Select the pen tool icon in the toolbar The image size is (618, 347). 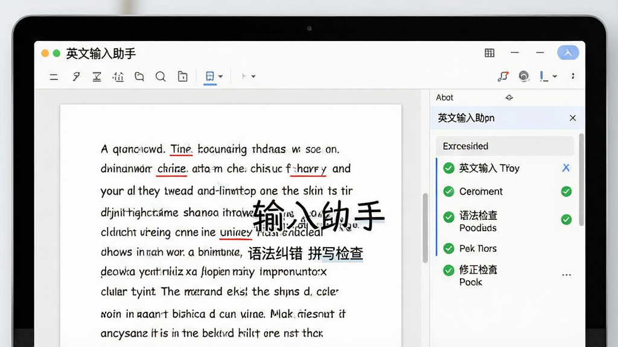pyautogui.click(x=76, y=77)
